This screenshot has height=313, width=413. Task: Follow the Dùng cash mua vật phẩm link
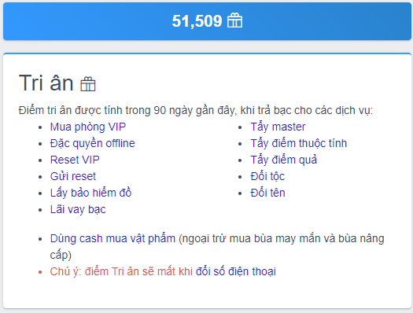(112, 238)
